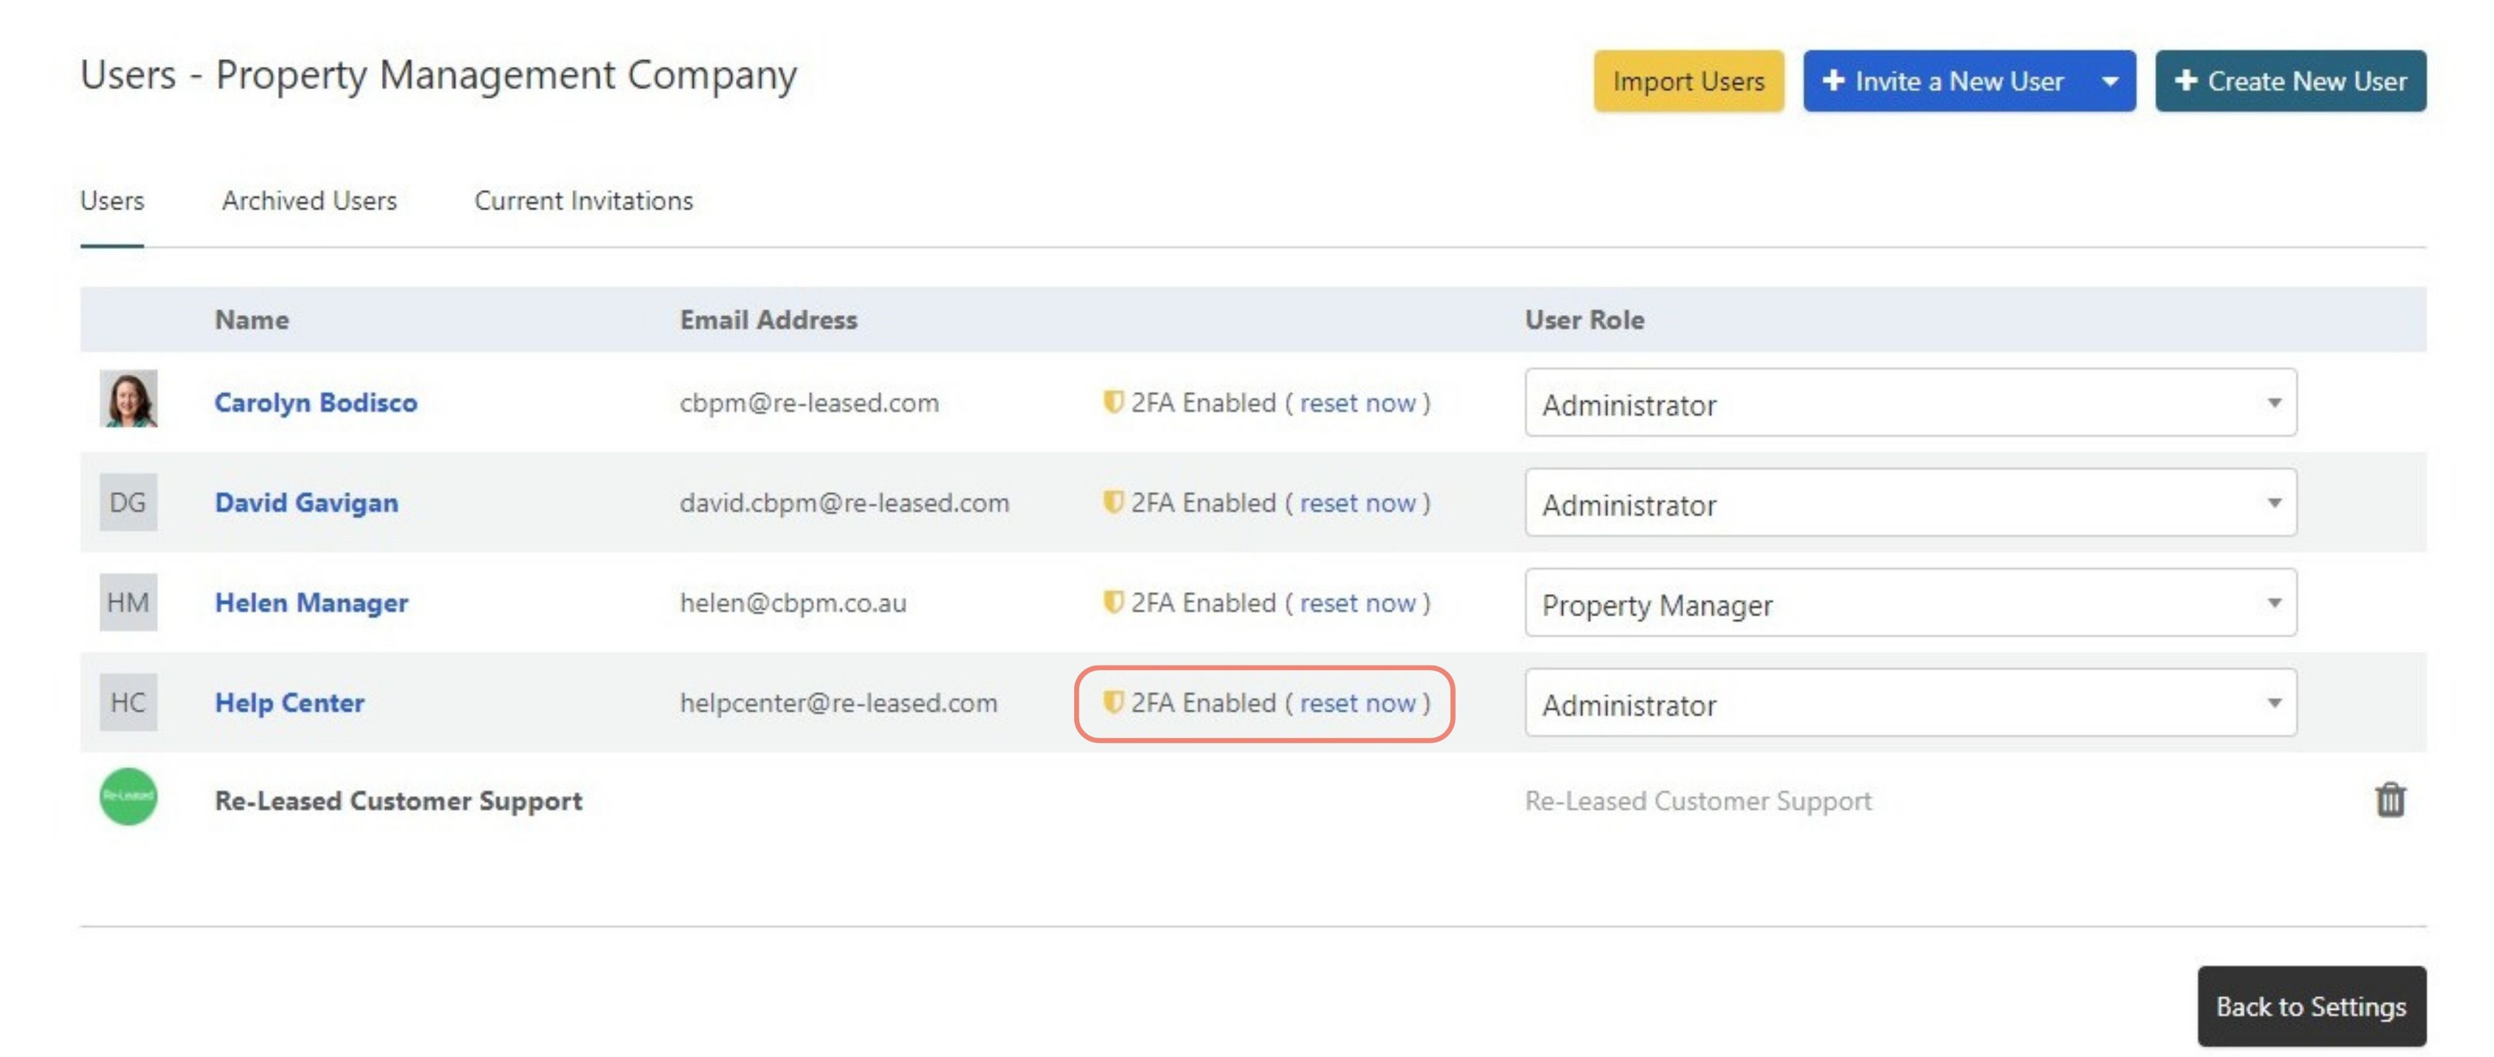Image resolution: width=2494 pixels, height=1057 pixels.
Task: Switch to the Archived Users tab
Action: coord(309,200)
